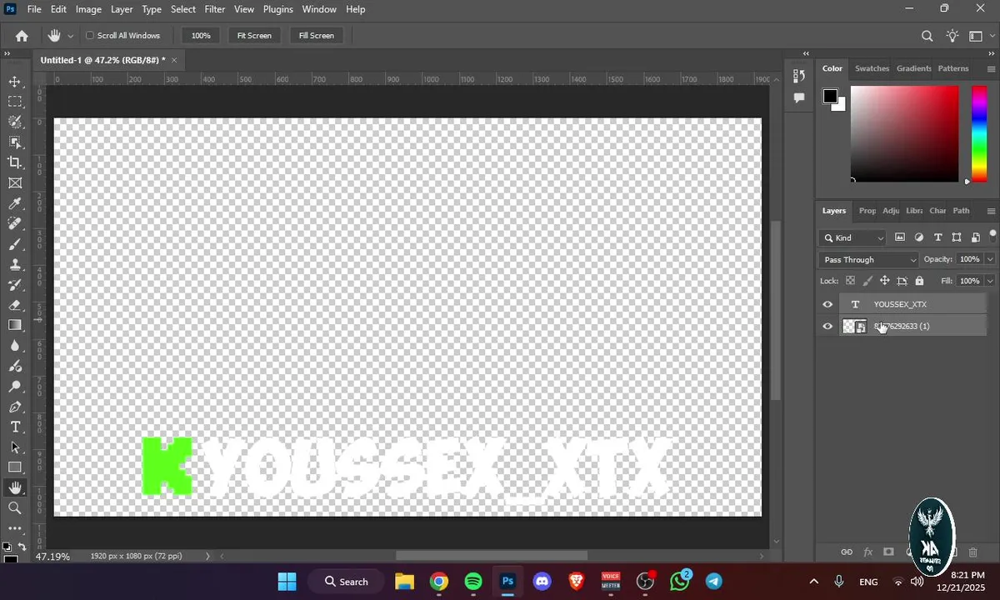Click the Fit Screen button
This screenshot has width=1000, height=600.
pyautogui.click(x=254, y=36)
